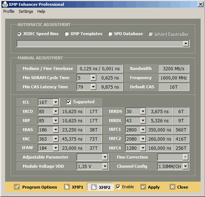Open the tRRDS value dropdown
Screen dimensions: 205x197
(143, 111)
